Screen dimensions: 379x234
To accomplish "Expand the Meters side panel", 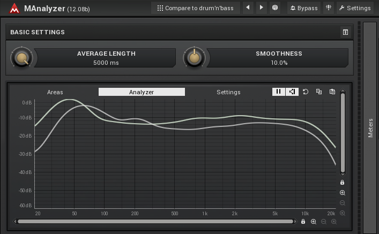I will (x=370, y=127).
